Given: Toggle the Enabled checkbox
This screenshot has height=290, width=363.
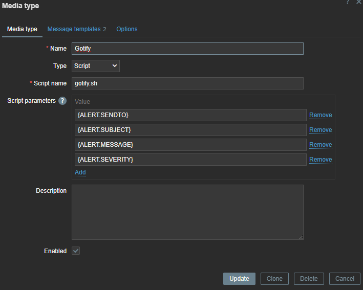Looking at the screenshot, I should (x=76, y=251).
